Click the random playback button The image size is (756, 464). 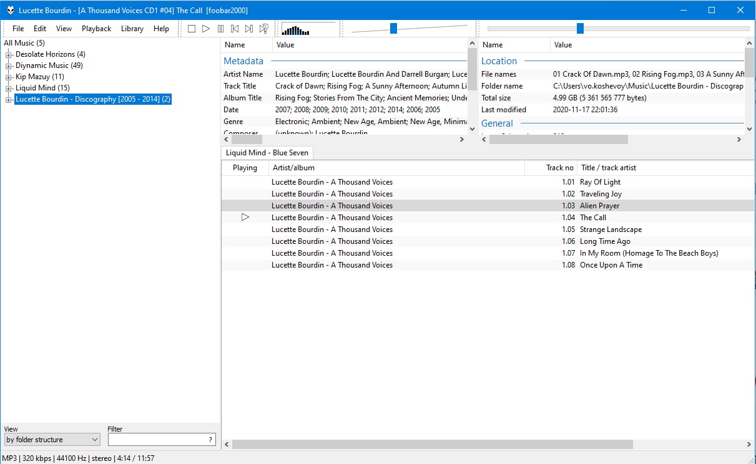(x=264, y=29)
